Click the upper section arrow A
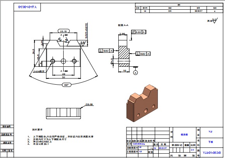Viewport: 225px width, 158px height. click(x=64, y=35)
